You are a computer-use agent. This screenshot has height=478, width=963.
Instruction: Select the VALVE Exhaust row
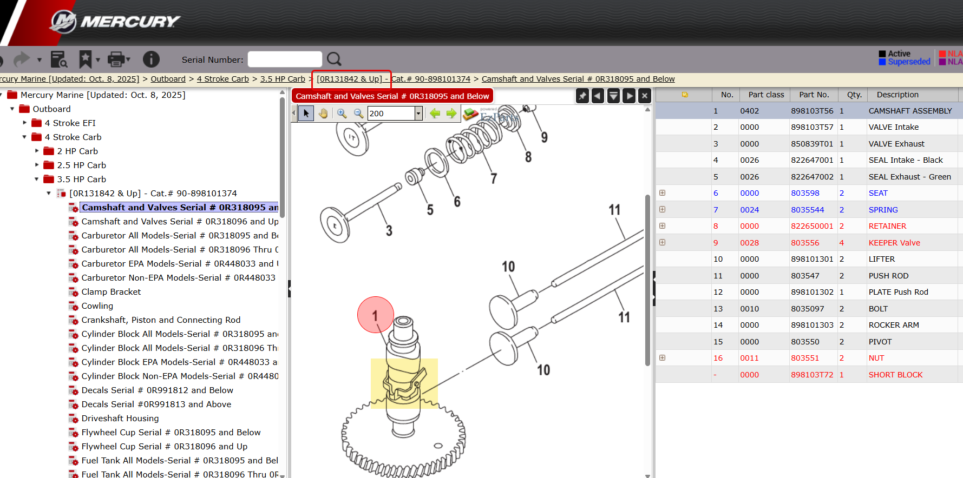click(x=809, y=144)
